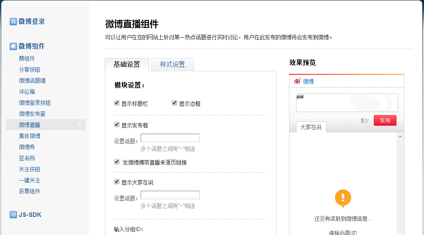Open the 大家在说 preview tab
This screenshot has width=424, height=235.
311,127
